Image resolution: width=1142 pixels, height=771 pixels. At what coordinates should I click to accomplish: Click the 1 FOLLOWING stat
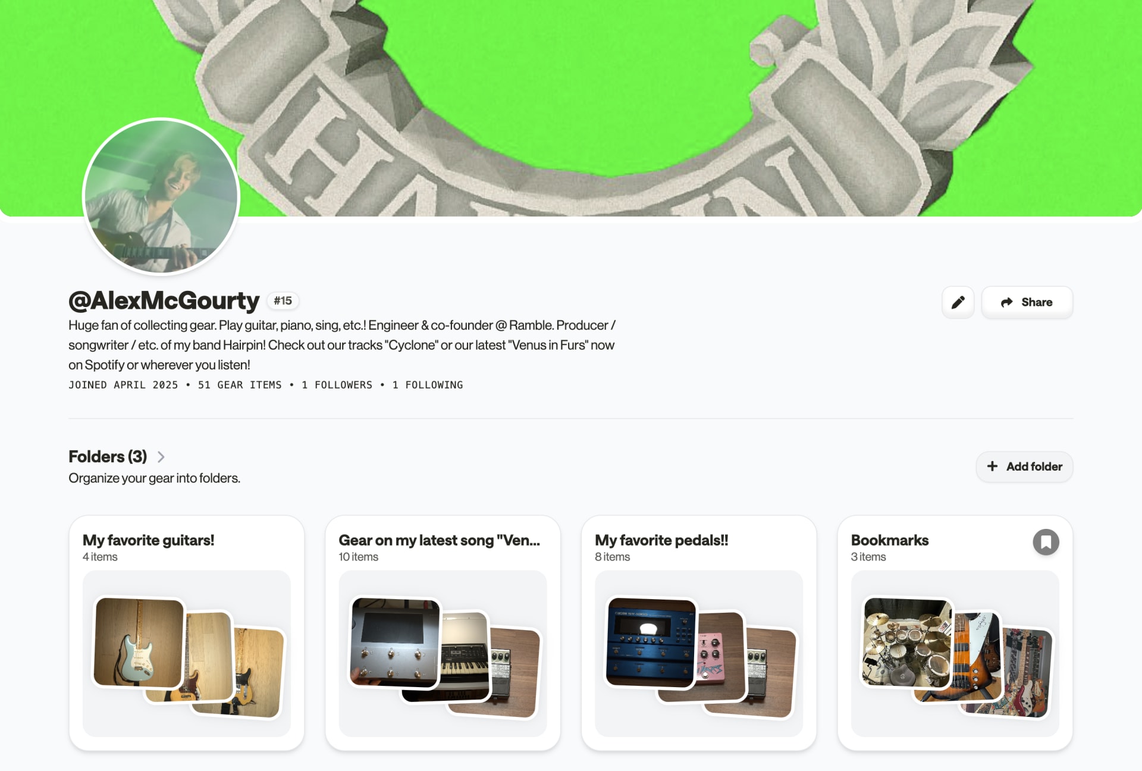click(x=428, y=385)
